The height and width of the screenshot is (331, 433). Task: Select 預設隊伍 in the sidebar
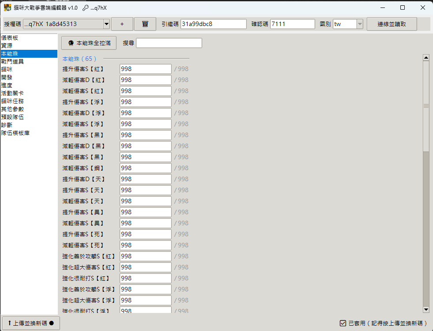tap(29, 117)
